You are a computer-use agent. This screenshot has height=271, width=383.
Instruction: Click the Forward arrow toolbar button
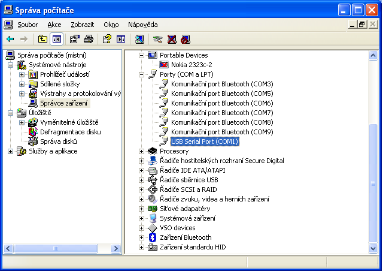point(24,39)
